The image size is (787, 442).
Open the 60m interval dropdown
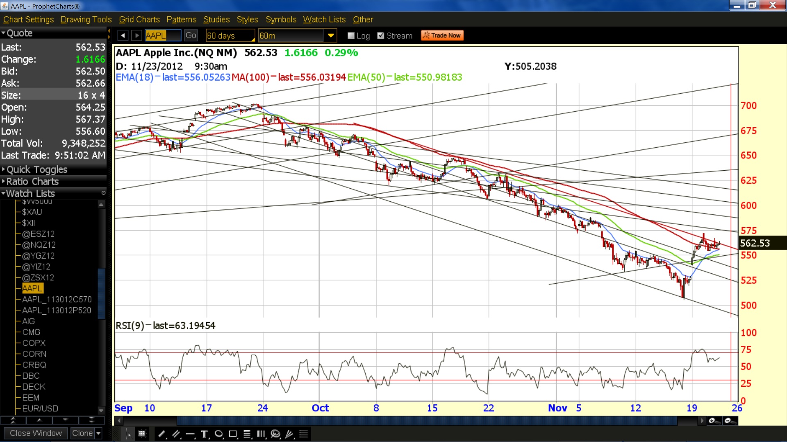[330, 36]
